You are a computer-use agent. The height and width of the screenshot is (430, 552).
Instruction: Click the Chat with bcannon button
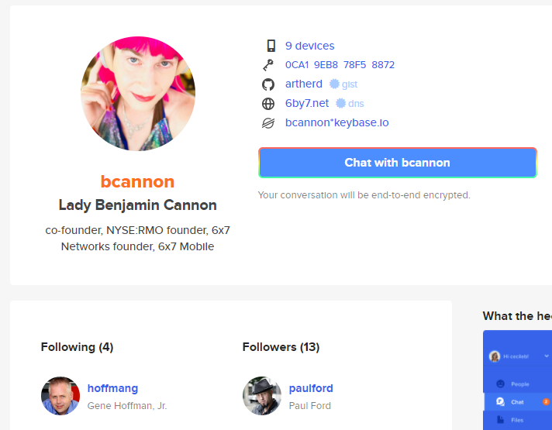(x=398, y=163)
